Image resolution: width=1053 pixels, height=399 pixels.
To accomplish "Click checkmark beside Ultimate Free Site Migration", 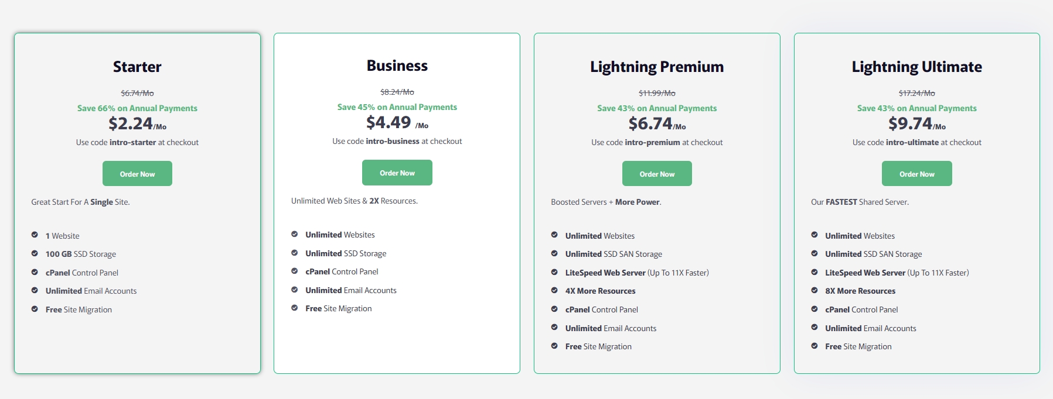I will pos(815,346).
